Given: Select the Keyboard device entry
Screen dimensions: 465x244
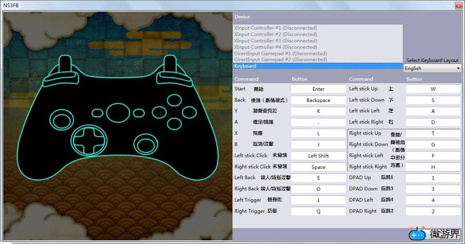Looking at the screenshot, I should [317, 66].
